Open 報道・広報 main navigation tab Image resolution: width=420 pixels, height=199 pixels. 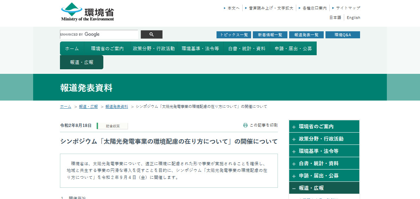[x=81, y=62]
